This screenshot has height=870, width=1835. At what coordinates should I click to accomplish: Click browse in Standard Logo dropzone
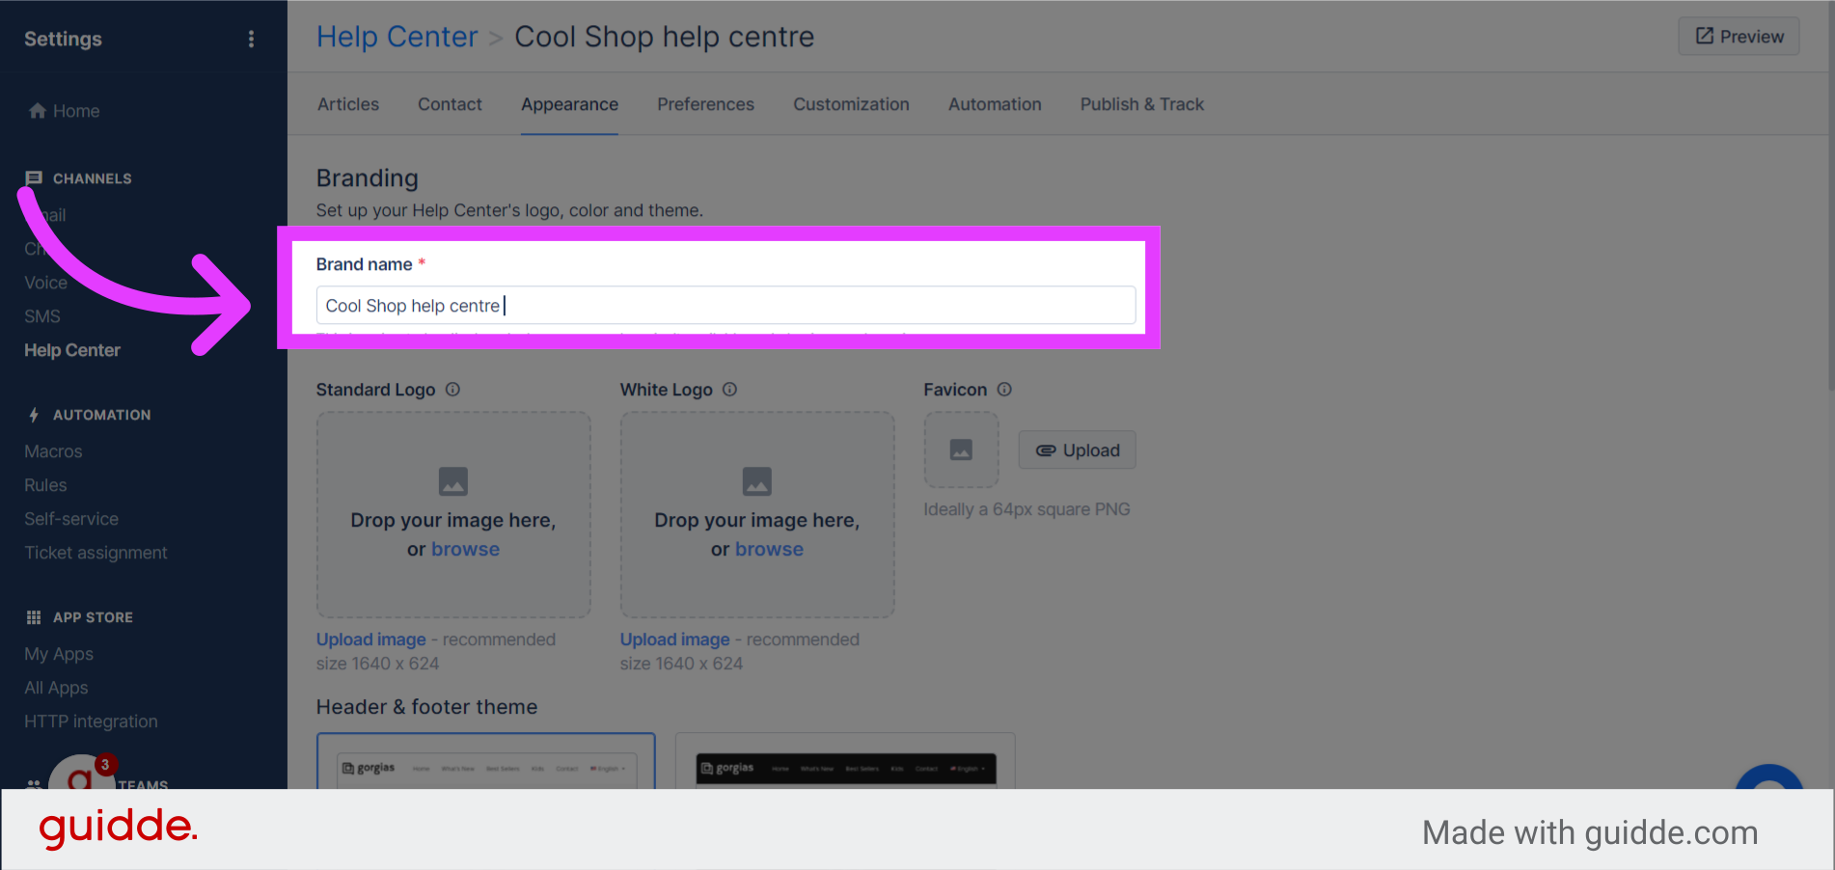click(x=465, y=549)
